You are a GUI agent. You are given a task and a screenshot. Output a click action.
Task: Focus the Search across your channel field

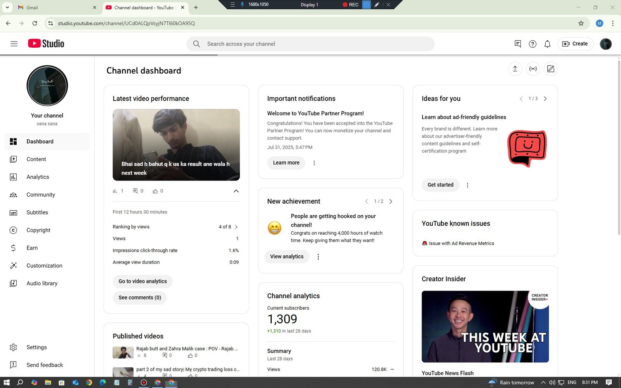point(310,44)
